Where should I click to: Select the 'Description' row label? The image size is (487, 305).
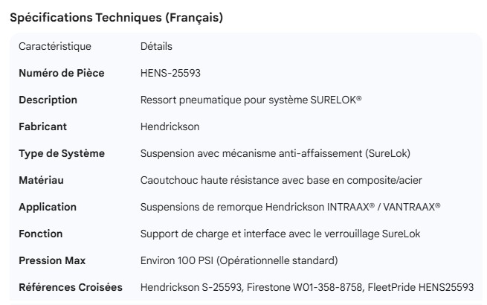[x=48, y=100]
